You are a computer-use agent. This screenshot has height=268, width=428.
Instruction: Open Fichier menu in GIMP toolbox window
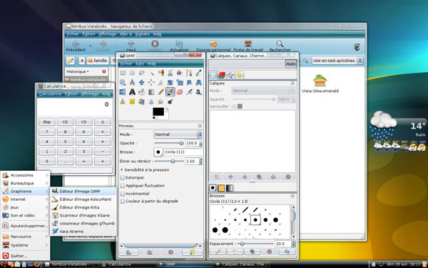tap(126, 64)
